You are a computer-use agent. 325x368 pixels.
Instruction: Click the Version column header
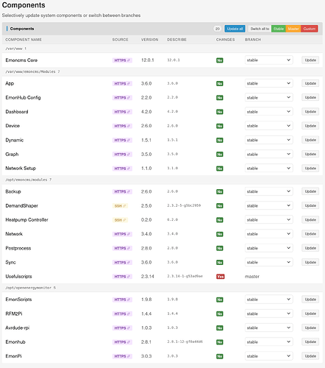(x=149, y=40)
